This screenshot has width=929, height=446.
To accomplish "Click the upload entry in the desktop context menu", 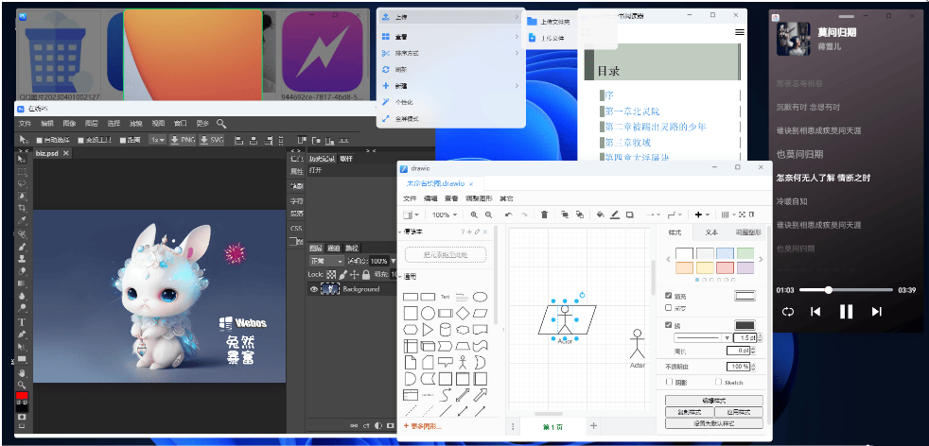I will (x=451, y=18).
